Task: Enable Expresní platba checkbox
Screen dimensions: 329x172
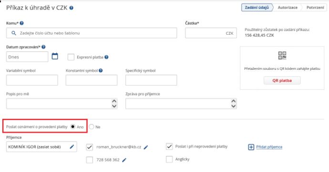Action: click(x=71, y=57)
